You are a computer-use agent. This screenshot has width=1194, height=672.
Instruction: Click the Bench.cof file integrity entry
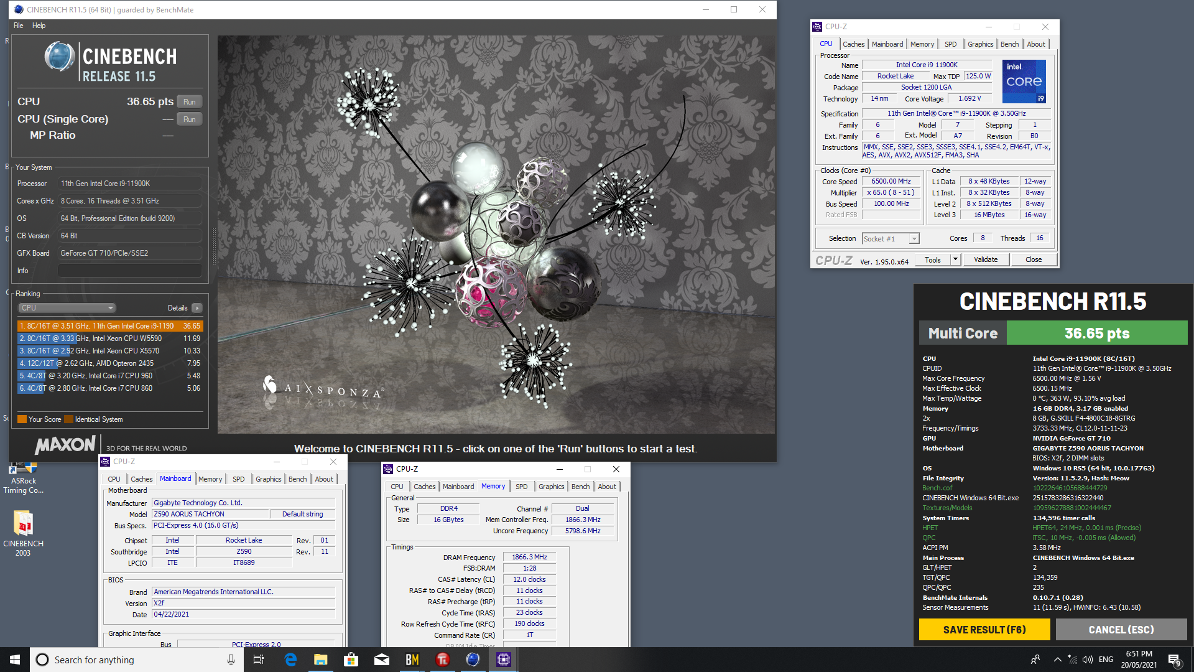937,488
